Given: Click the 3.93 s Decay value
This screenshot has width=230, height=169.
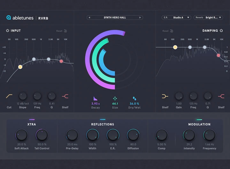Looking at the screenshot, I should pyautogui.click(x=96, y=104).
